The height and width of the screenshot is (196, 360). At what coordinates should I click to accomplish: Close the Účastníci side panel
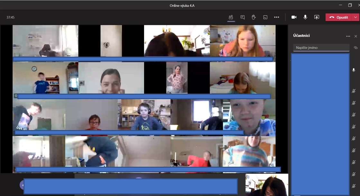coord(355,36)
